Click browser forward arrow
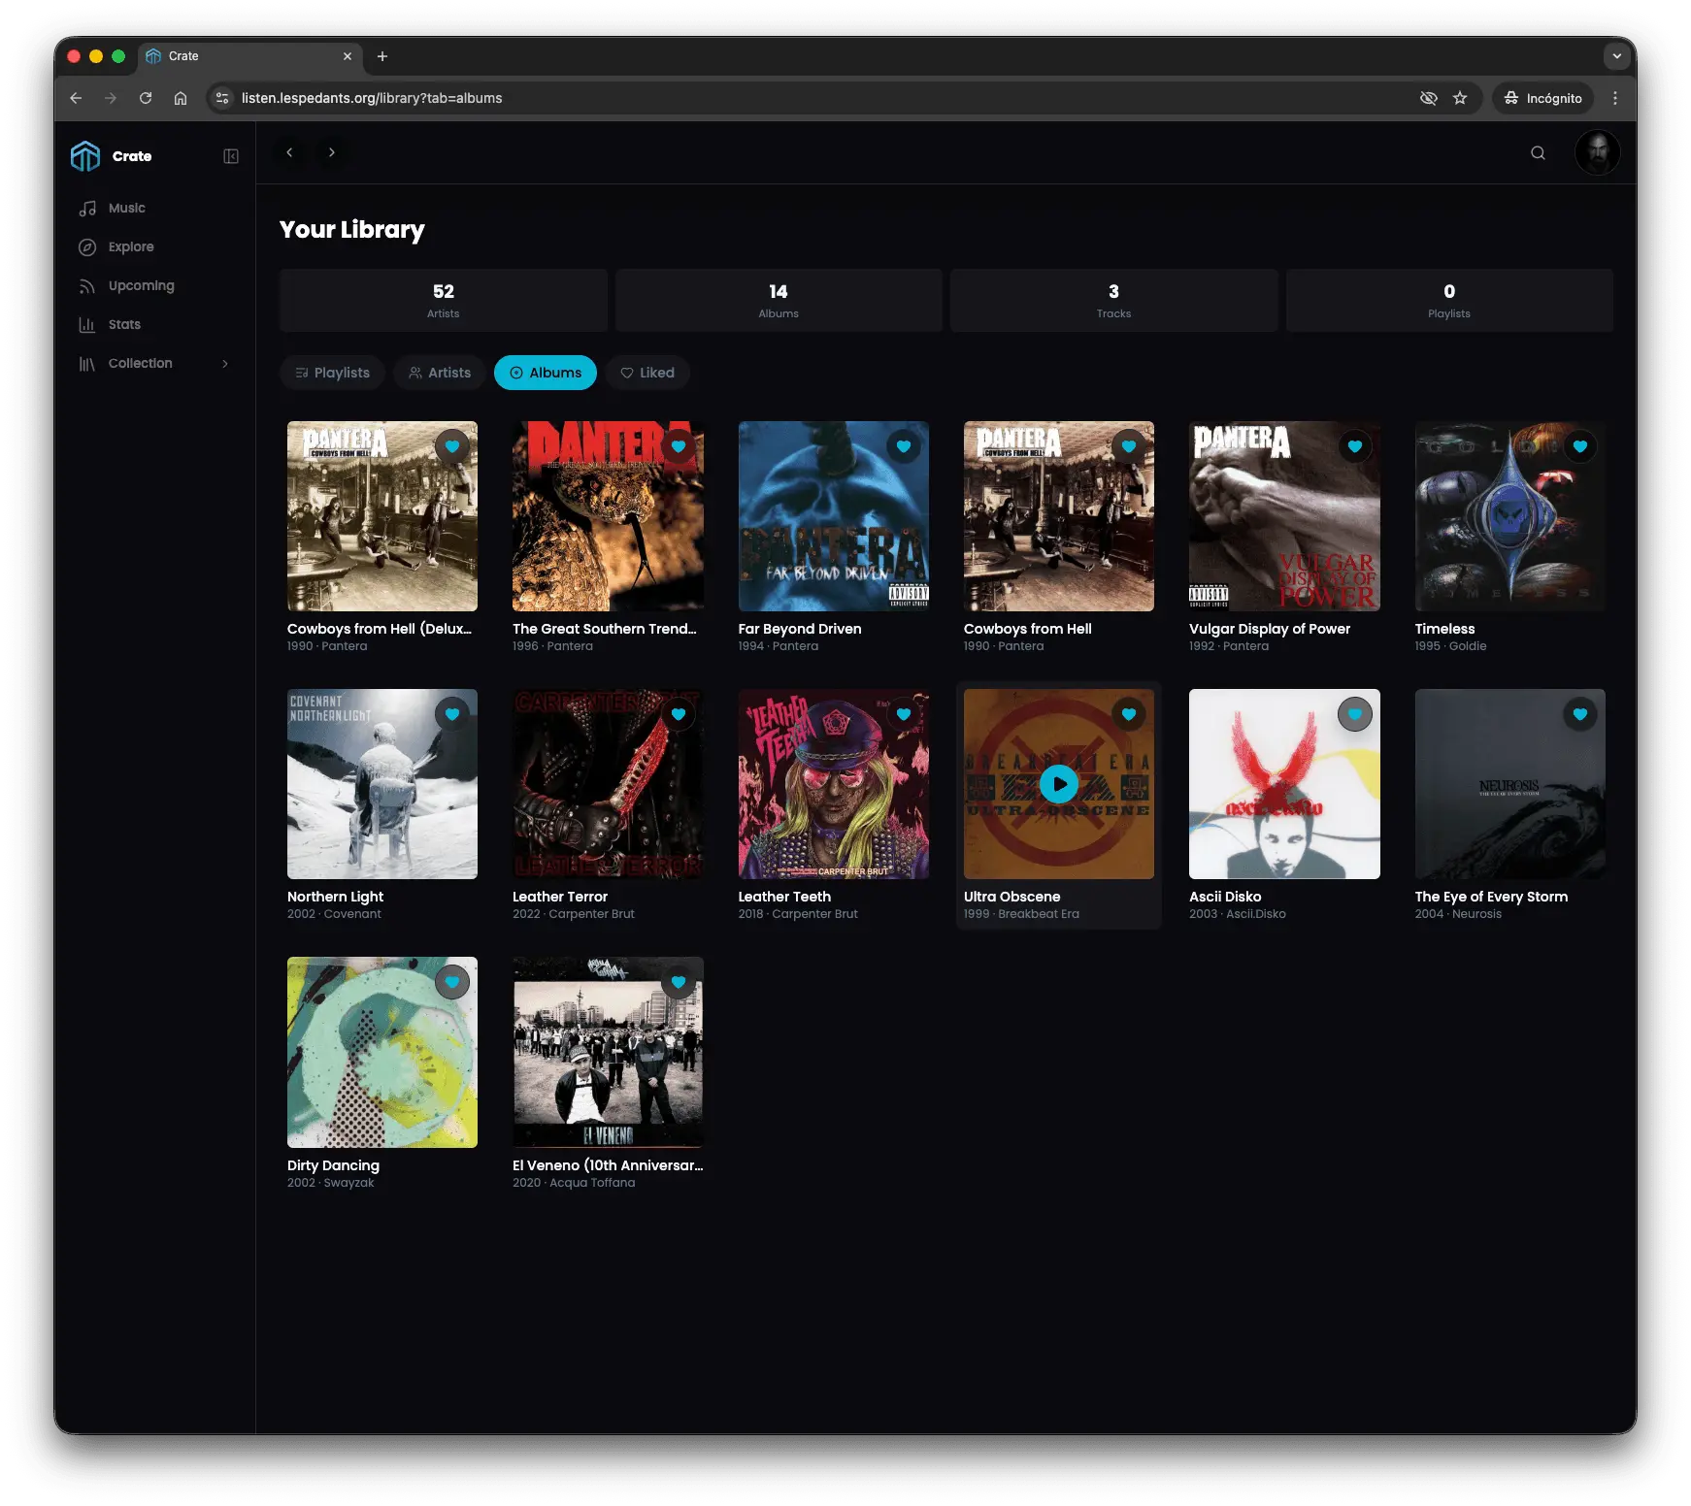The image size is (1691, 1506). coord(111,98)
